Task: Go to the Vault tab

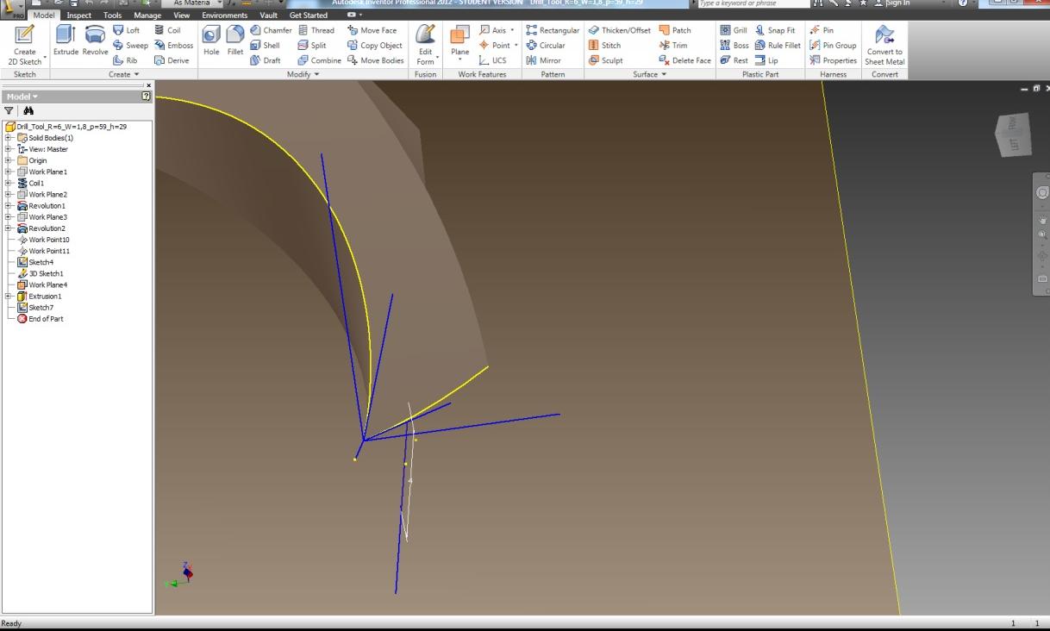Action: [270, 16]
